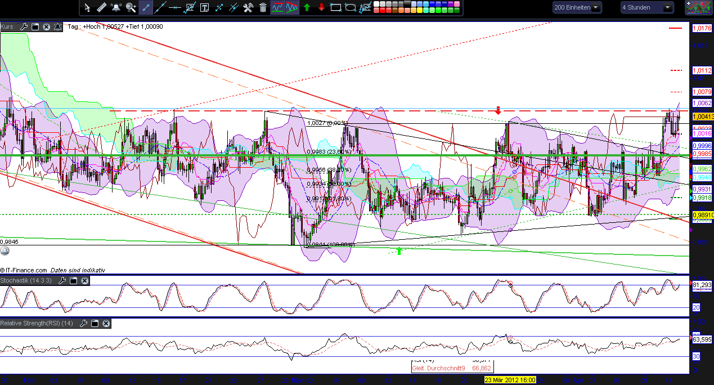Select the text annotation tool
This screenshot has height=385, width=714.
pos(204,7)
